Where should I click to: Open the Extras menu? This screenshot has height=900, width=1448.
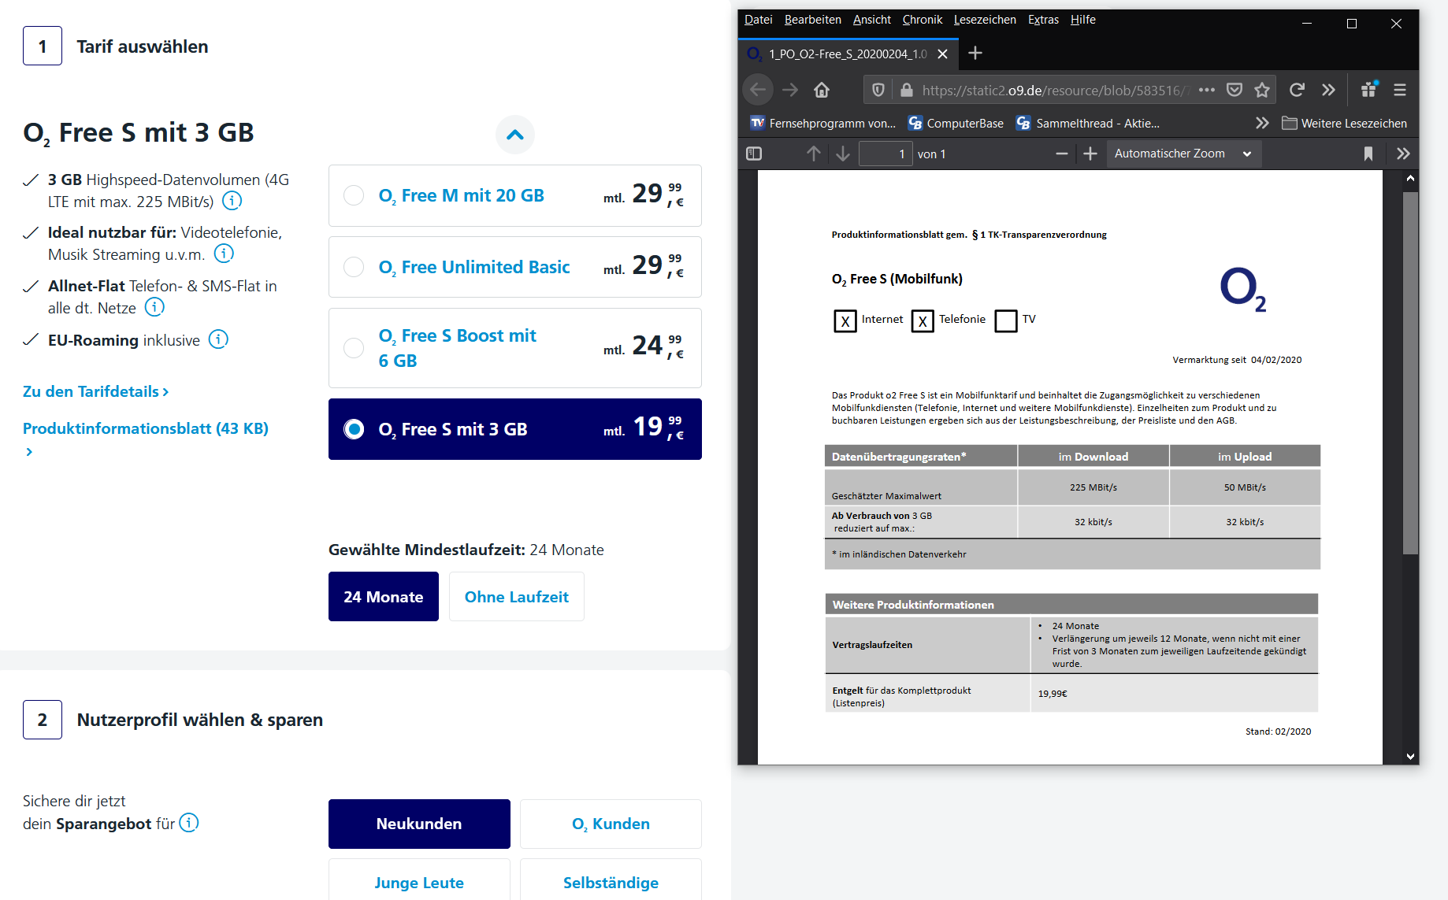[1043, 20]
